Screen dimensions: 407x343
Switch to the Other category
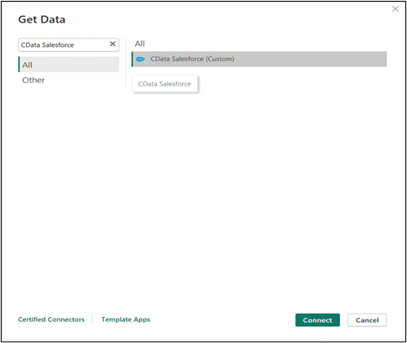pyautogui.click(x=34, y=81)
